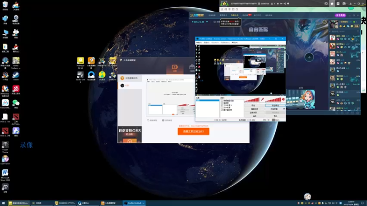The image size is (367, 206).
Task: Open the Studio One 2 shortcut
Action: 81,77
